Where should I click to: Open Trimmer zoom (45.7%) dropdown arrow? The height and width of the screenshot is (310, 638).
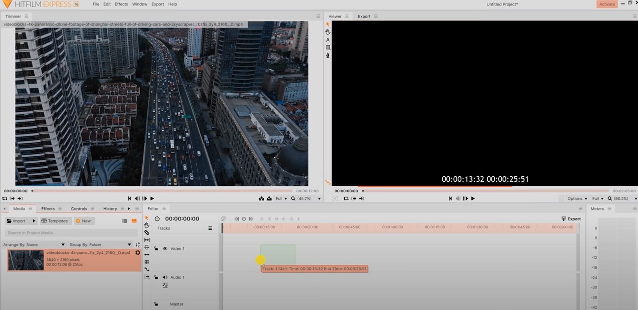pos(319,199)
